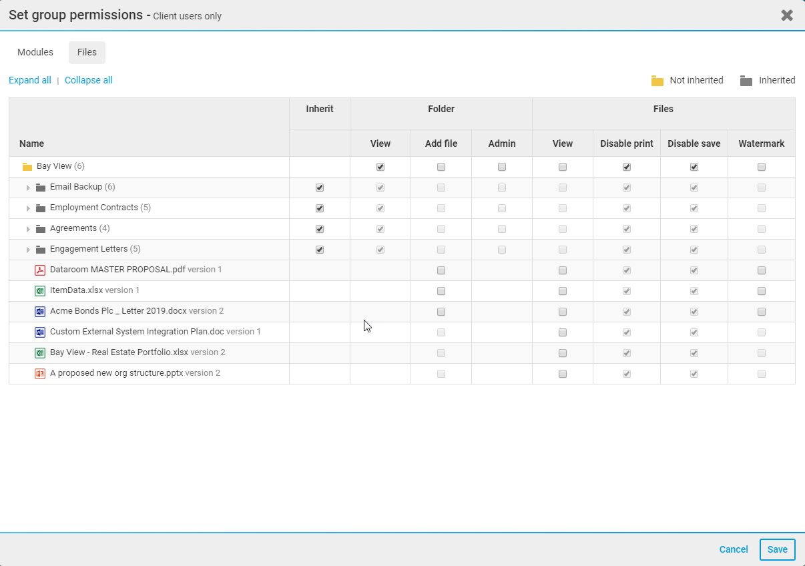Click the Excel icon for Real Estate Portfolio
This screenshot has width=805, height=566.
39,353
